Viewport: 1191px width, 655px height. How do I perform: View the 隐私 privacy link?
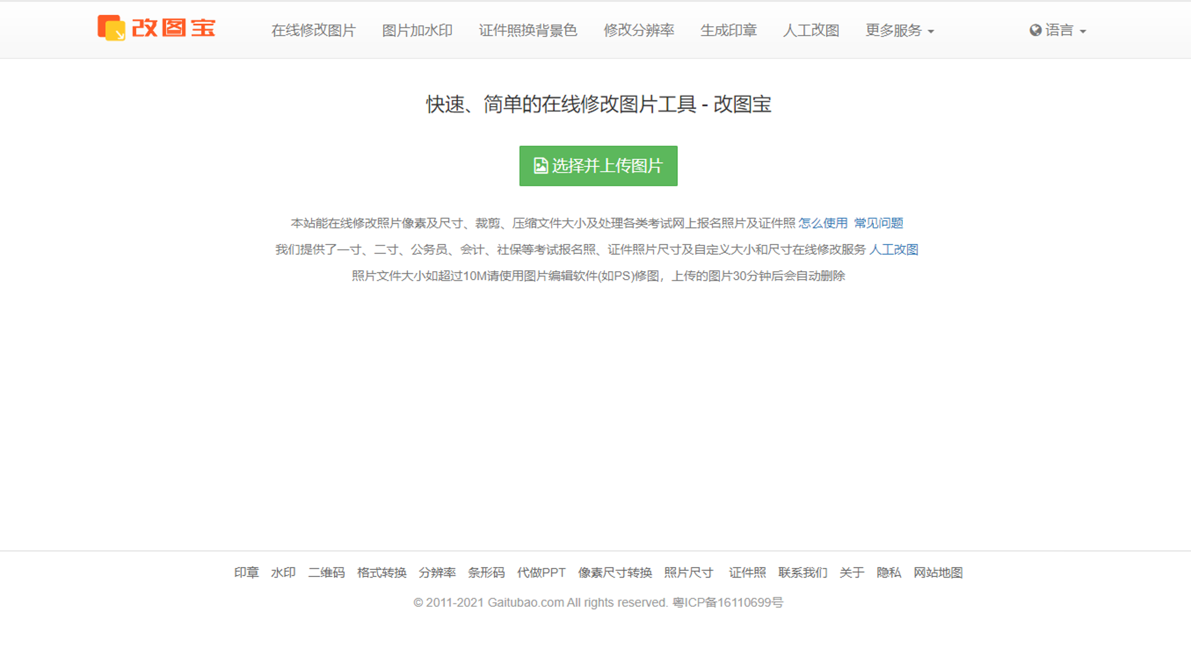889,572
